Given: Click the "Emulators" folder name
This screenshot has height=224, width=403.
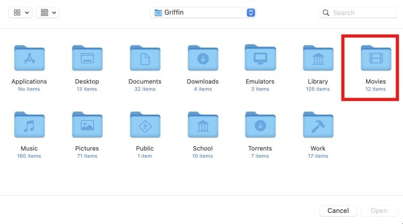Looking at the screenshot, I should point(260,82).
